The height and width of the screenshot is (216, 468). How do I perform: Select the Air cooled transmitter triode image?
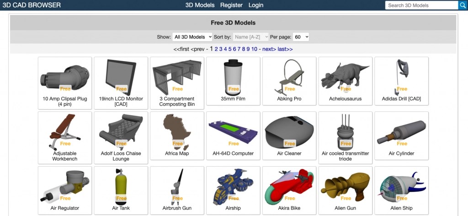(x=346, y=131)
